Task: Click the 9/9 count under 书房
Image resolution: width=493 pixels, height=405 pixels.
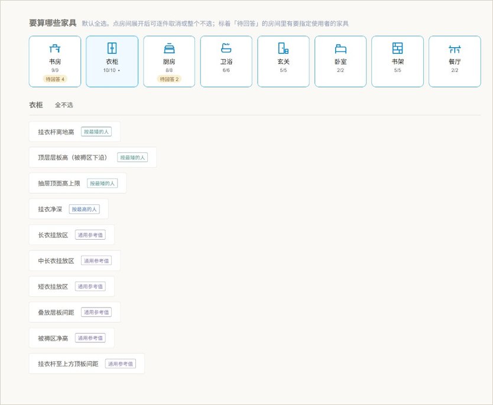Action: (x=55, y=70)
